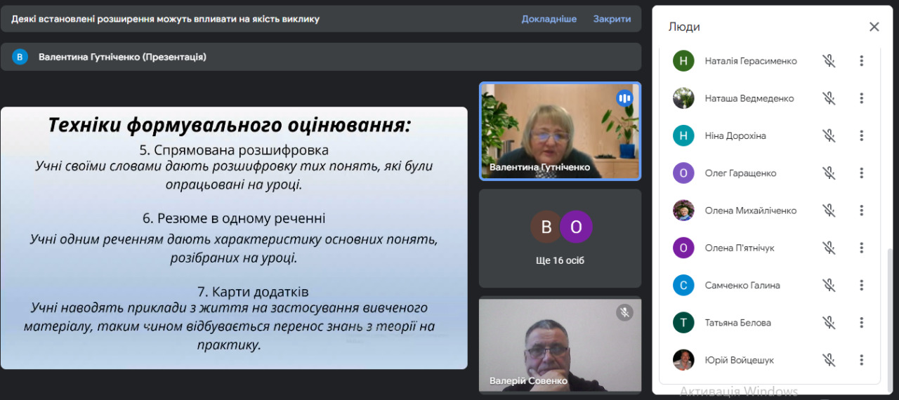The width and height of the screenshot is (899, 400).
Task: Select participant name Наташа Ведмеденко
Action: 749,98
